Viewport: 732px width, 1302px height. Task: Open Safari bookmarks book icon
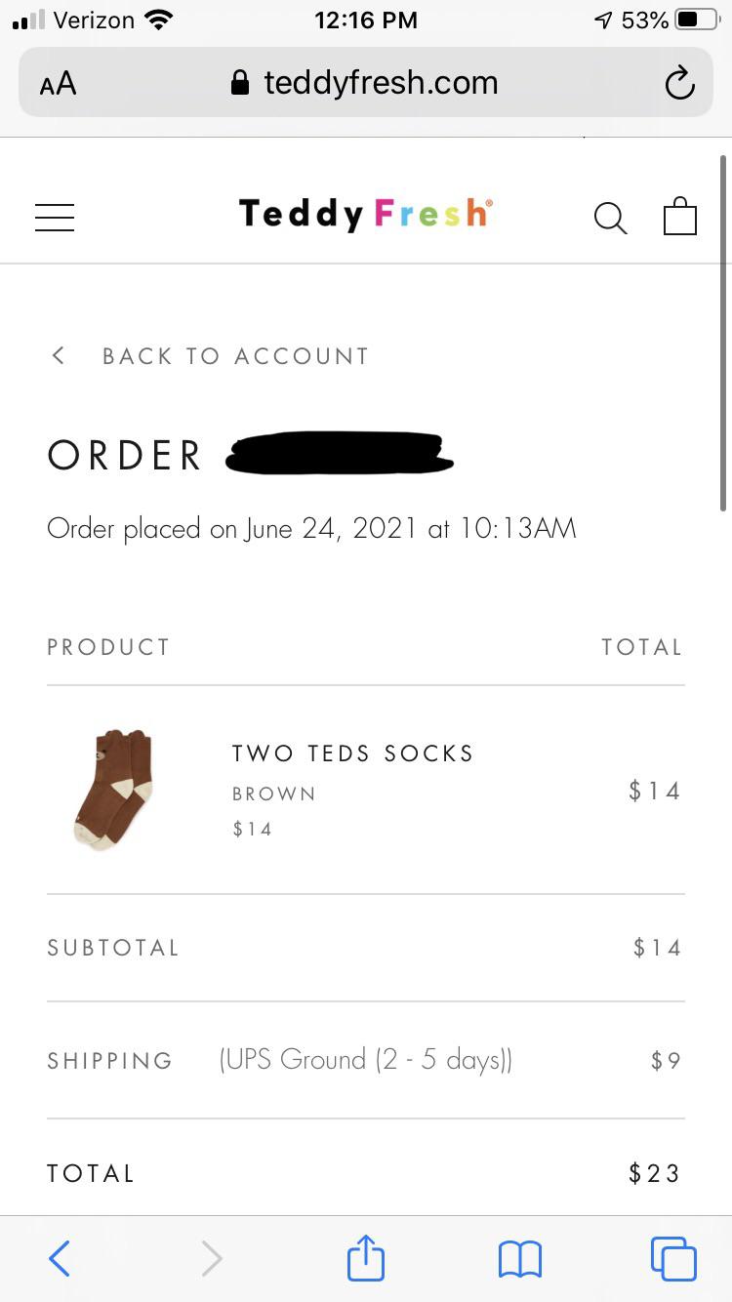point(519,1258)
